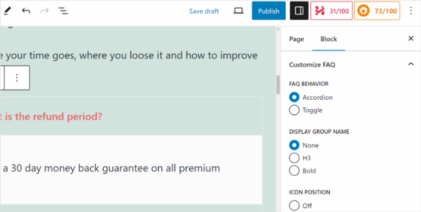Switch to the Page tab
Screen dimensions: 421x212
tap(297, 39)
